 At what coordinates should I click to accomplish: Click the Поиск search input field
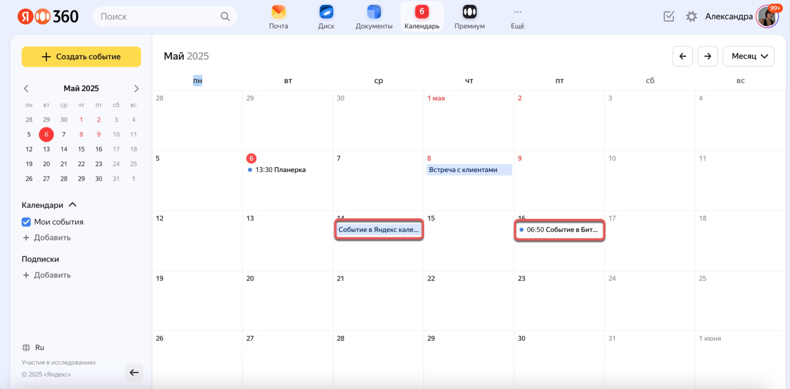(157, 17)
